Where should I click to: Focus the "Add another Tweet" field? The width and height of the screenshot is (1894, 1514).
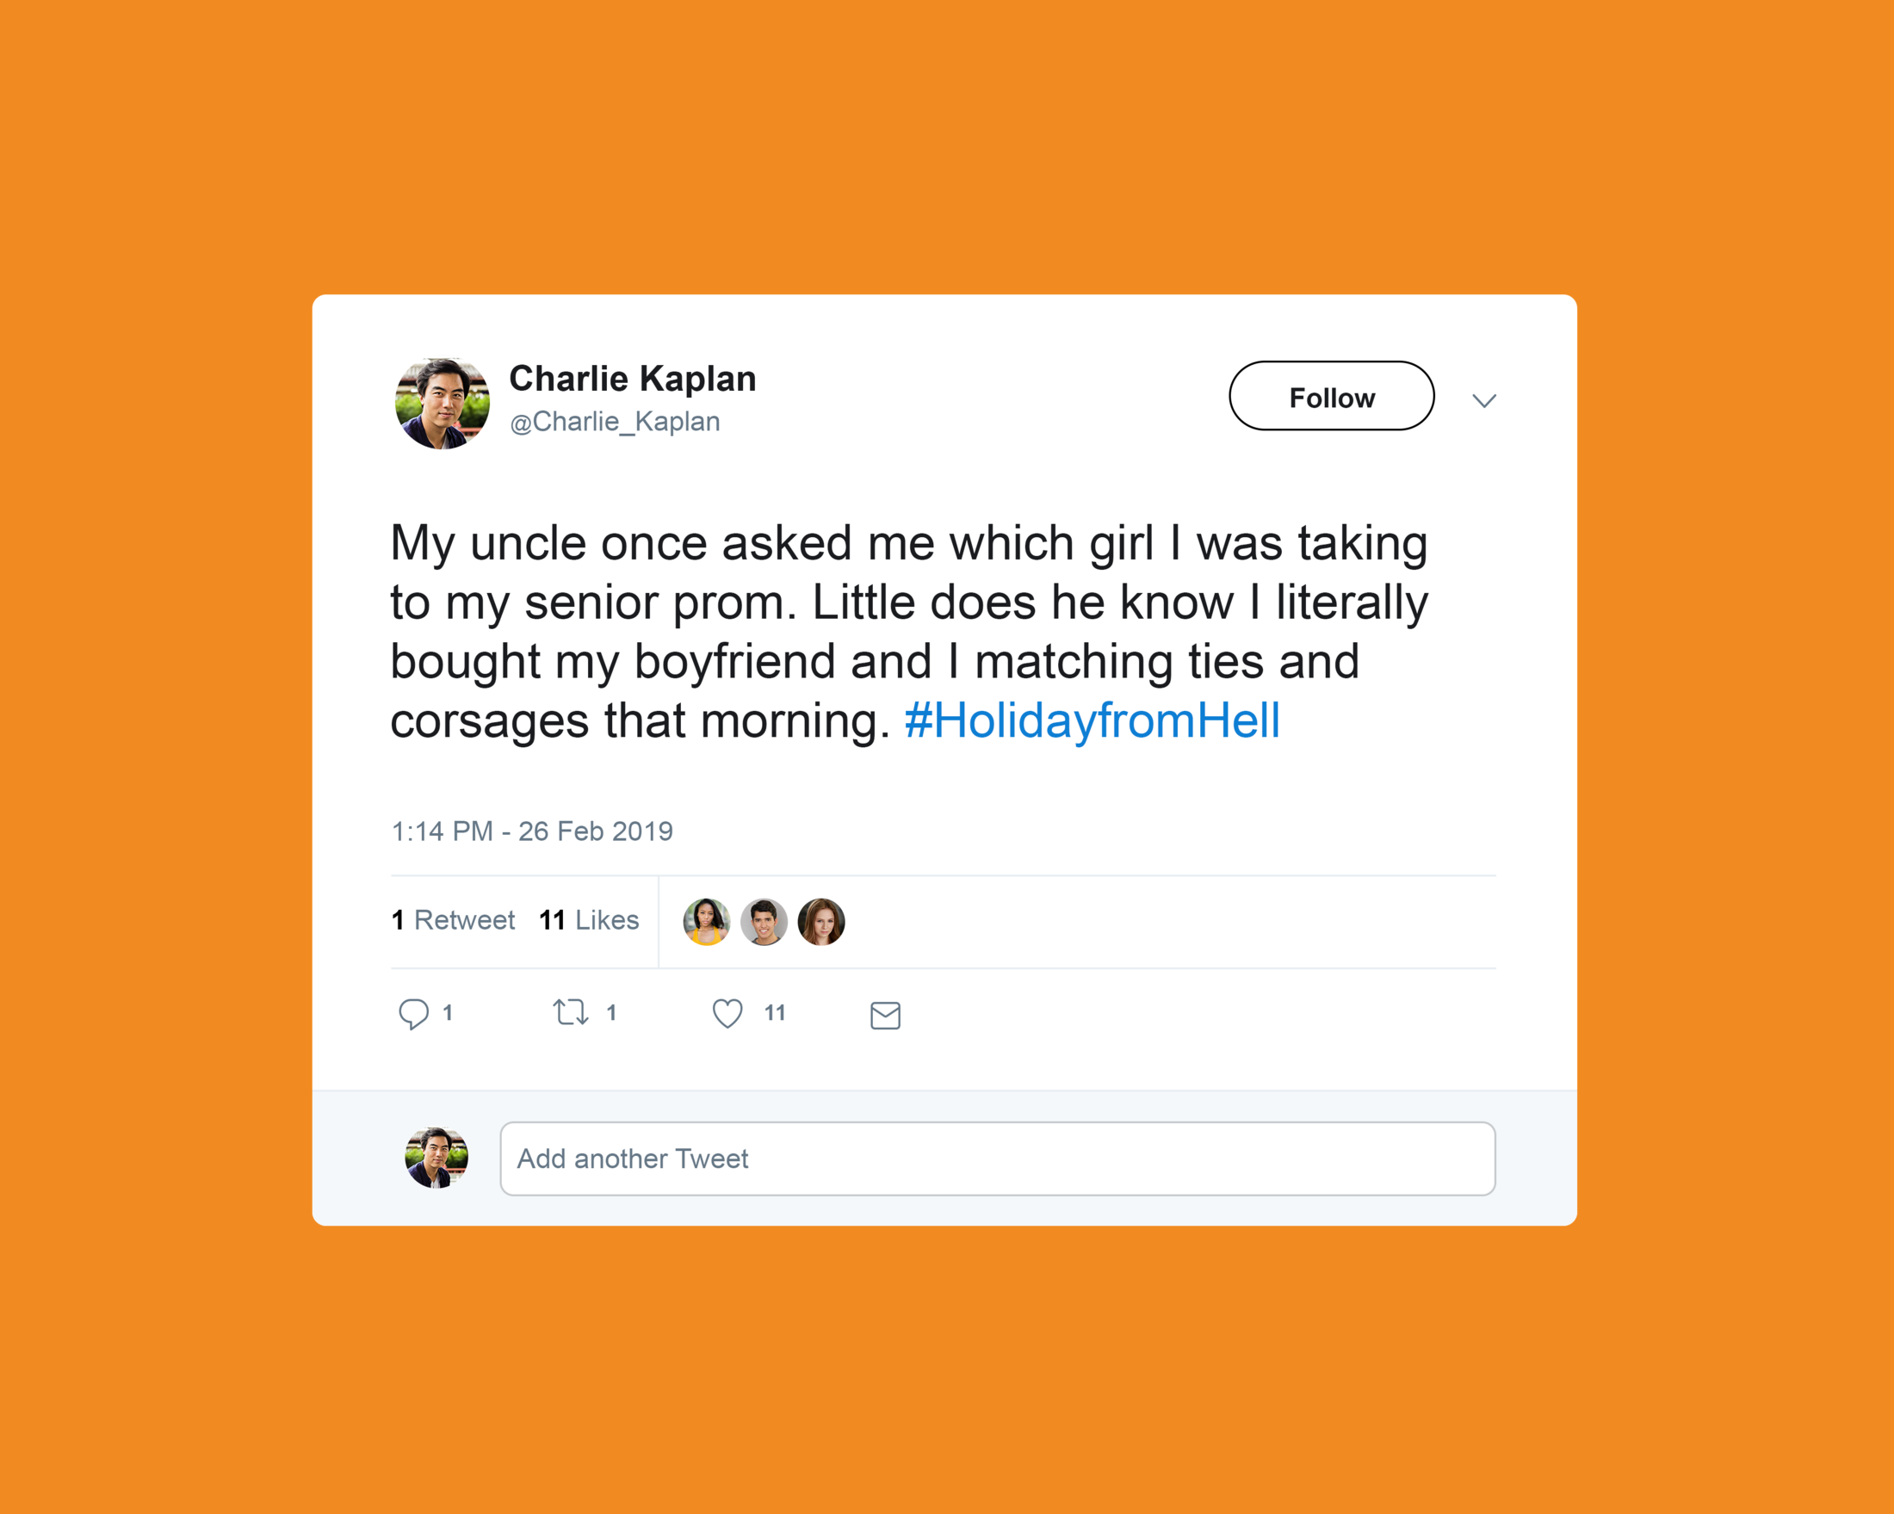(x=997, y=1159)
